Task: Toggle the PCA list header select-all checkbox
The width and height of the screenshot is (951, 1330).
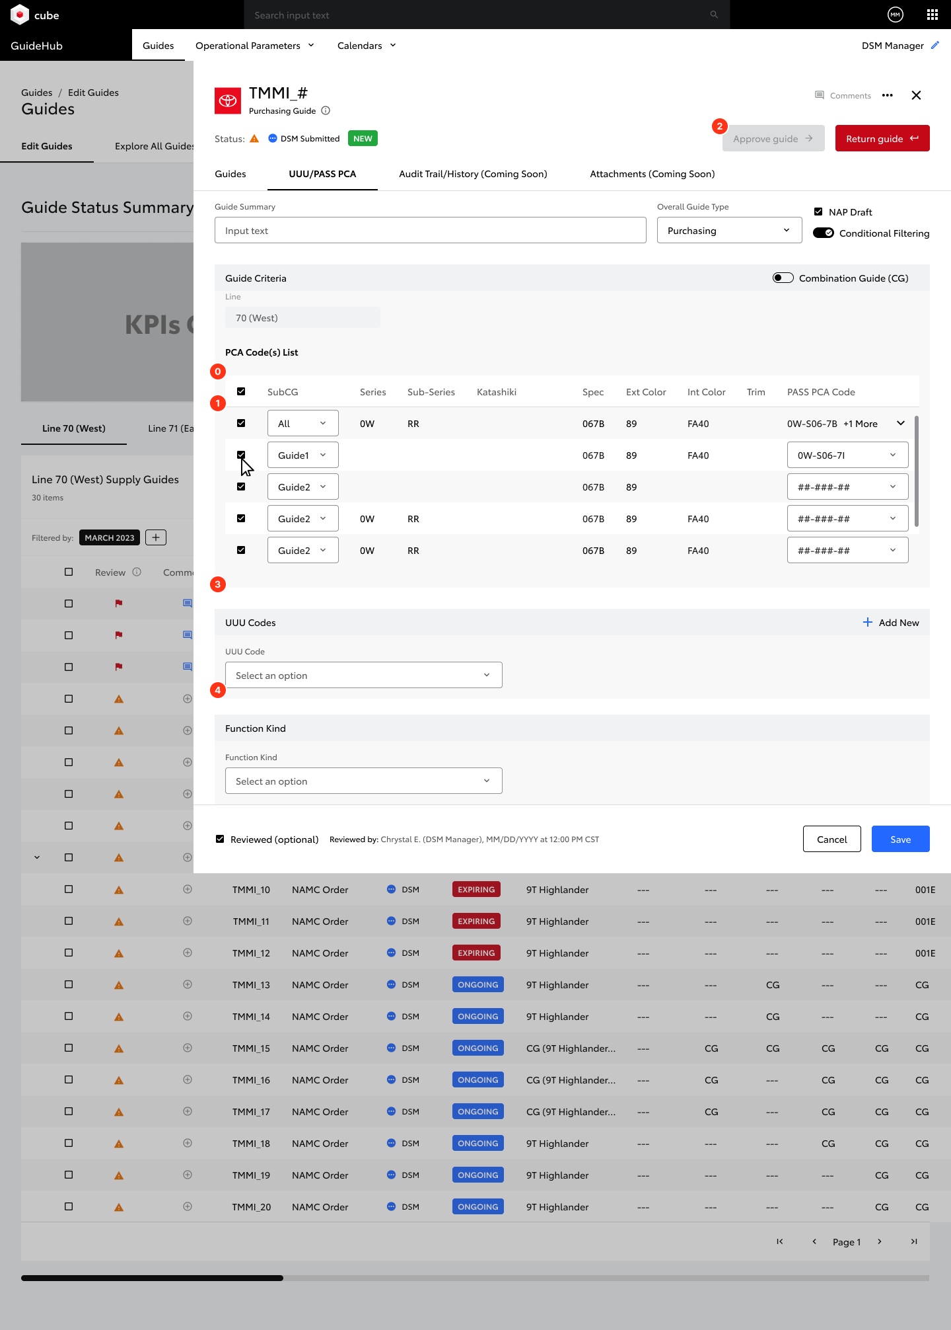Action: coord(241,391)
